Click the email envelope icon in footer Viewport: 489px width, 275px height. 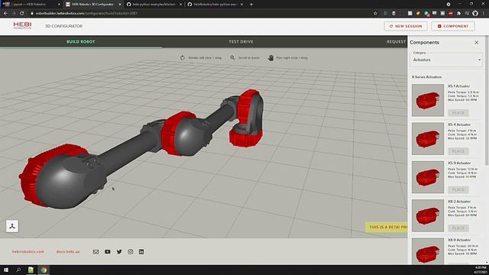coord(96,251)
